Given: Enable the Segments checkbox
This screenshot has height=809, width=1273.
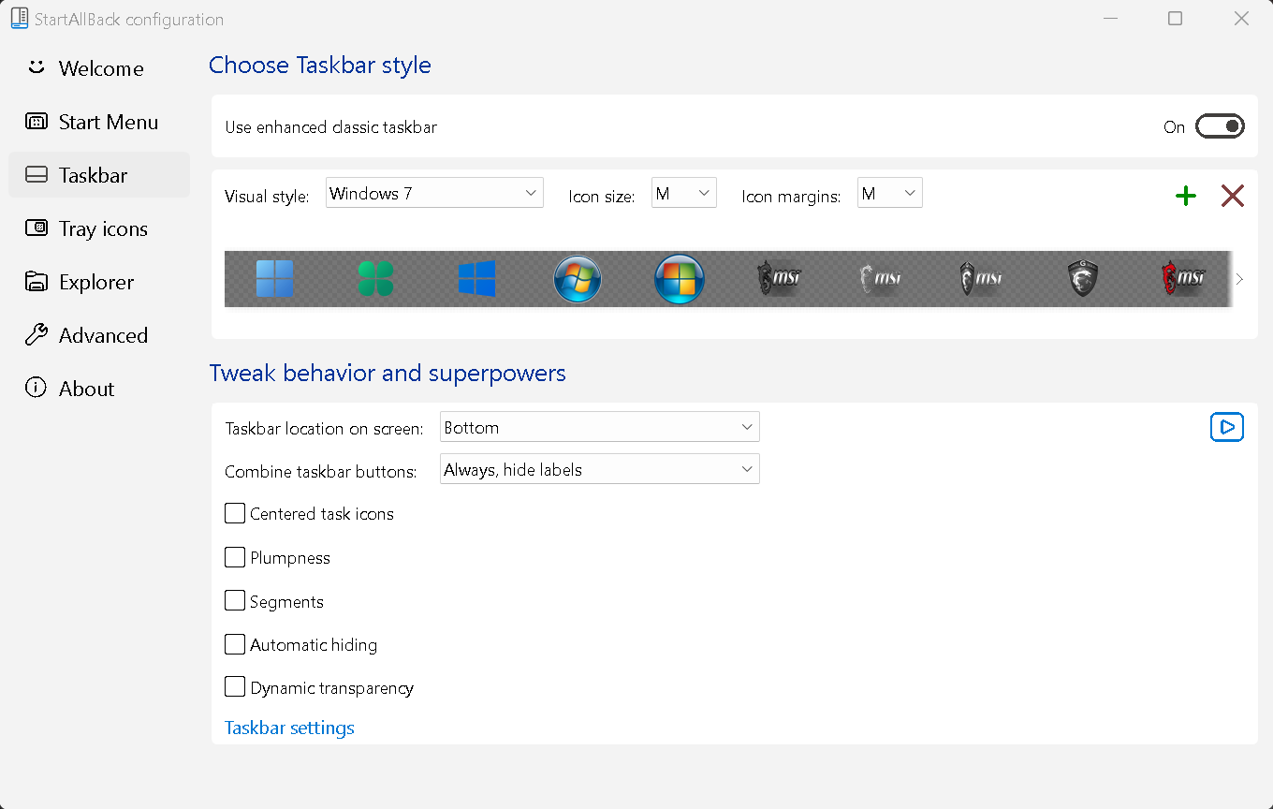Looking at the screenshot, I should tap(235, 601).
